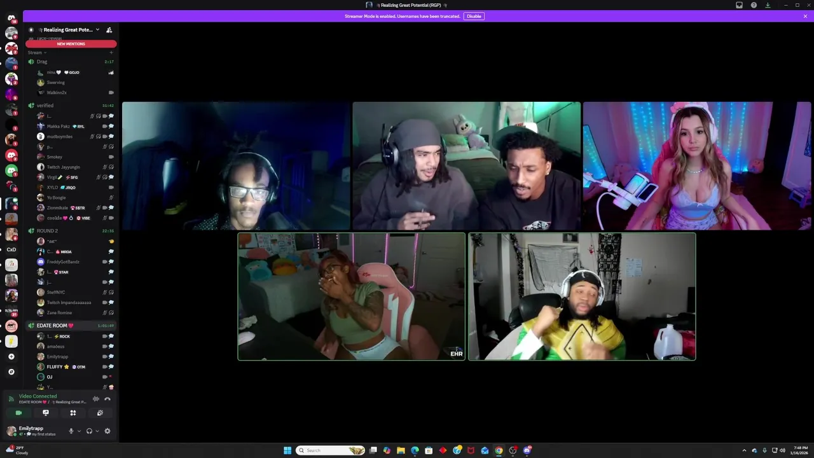Open Discord inbox icon in title bar
This screenshot has width=814, height=458.
739,5
